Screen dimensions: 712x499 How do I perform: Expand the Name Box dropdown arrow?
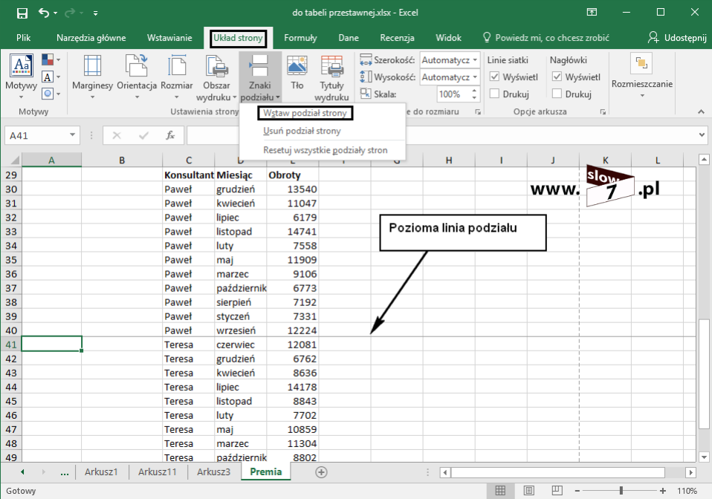tap(72, 135)
